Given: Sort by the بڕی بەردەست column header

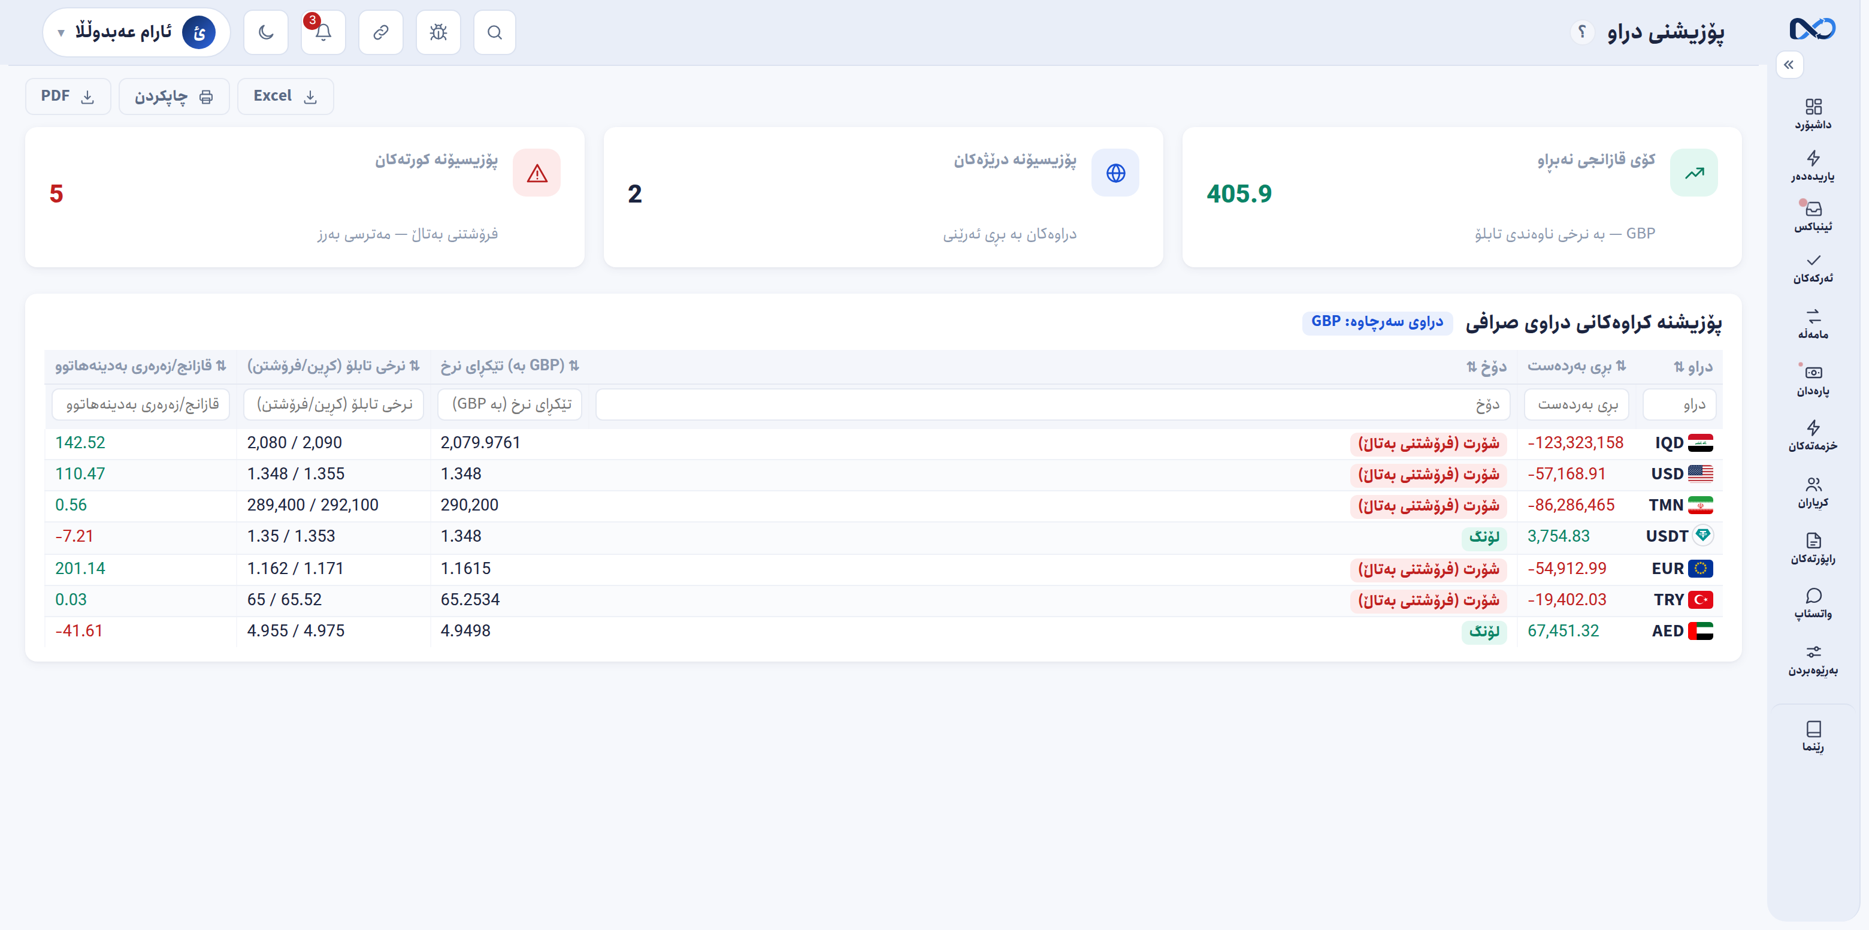Looking at the screenshot, I should [x=1577, y=366].
